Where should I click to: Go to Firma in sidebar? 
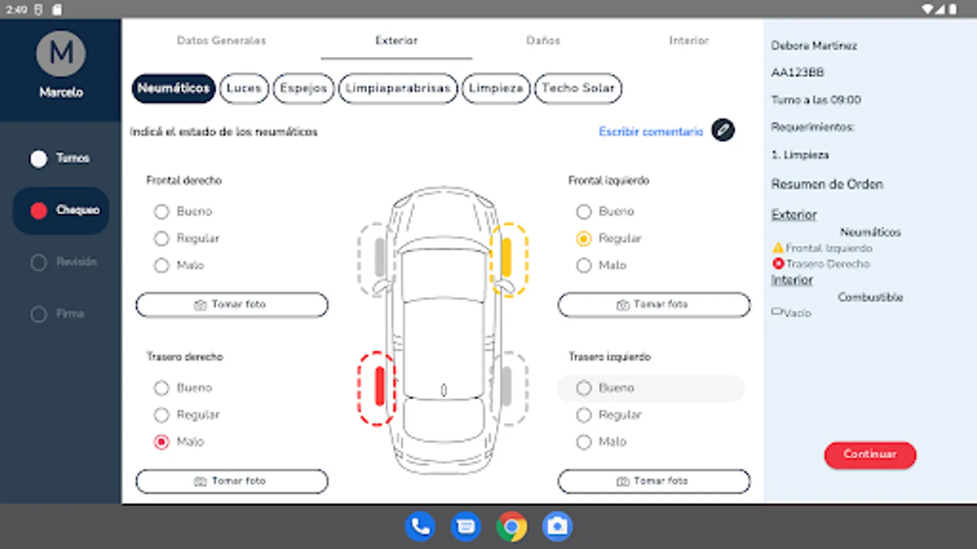70,314
